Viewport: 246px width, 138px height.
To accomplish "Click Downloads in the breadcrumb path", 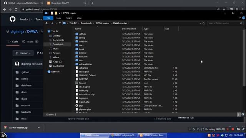I will click(86, 23).
